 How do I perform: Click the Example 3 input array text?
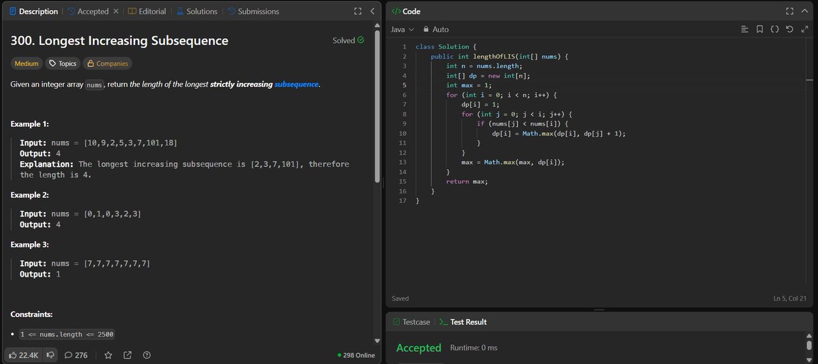(117, 264)
